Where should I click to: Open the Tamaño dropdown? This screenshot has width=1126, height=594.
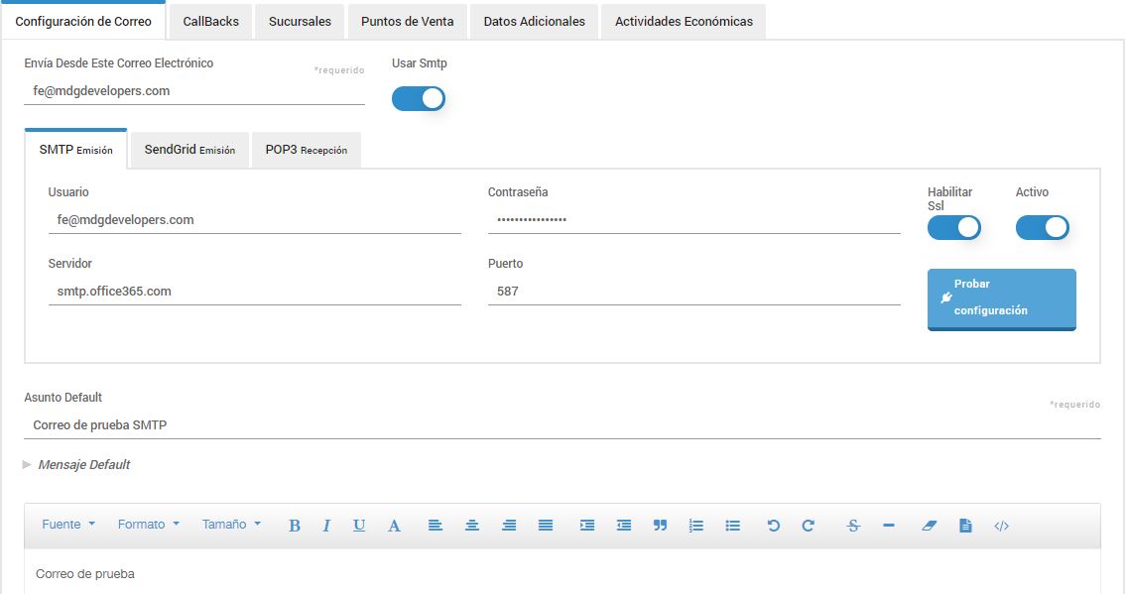point(229,525)
